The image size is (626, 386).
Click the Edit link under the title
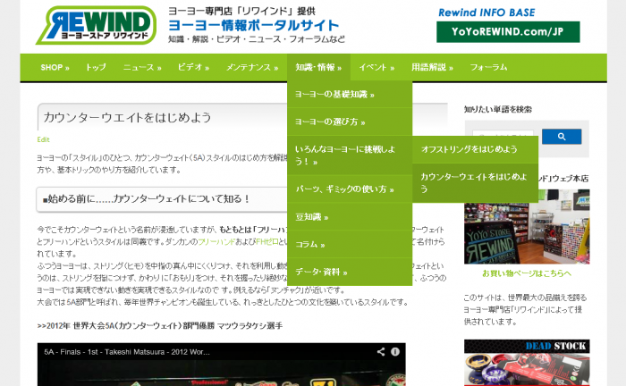43,139
